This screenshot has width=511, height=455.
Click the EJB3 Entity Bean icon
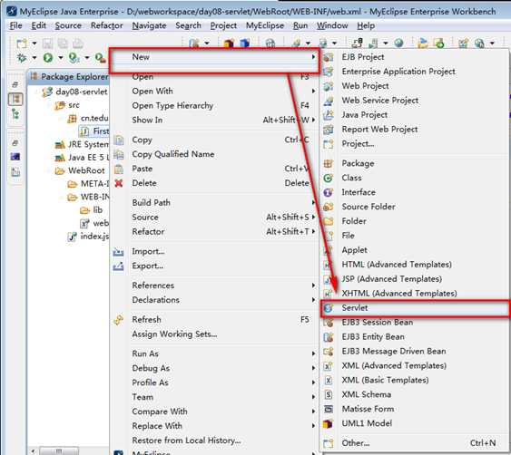pyautogui.click(x=329, y=337)
